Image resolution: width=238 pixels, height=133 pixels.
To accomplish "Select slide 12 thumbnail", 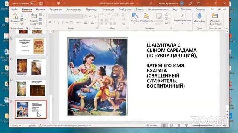I will 30,46.
